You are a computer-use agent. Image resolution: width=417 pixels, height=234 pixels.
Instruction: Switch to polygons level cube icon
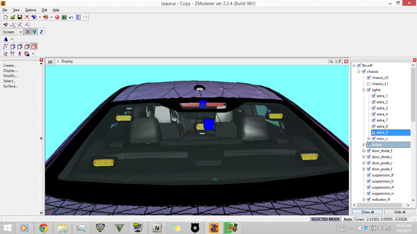pyautogui.click(x=20, y=47)
